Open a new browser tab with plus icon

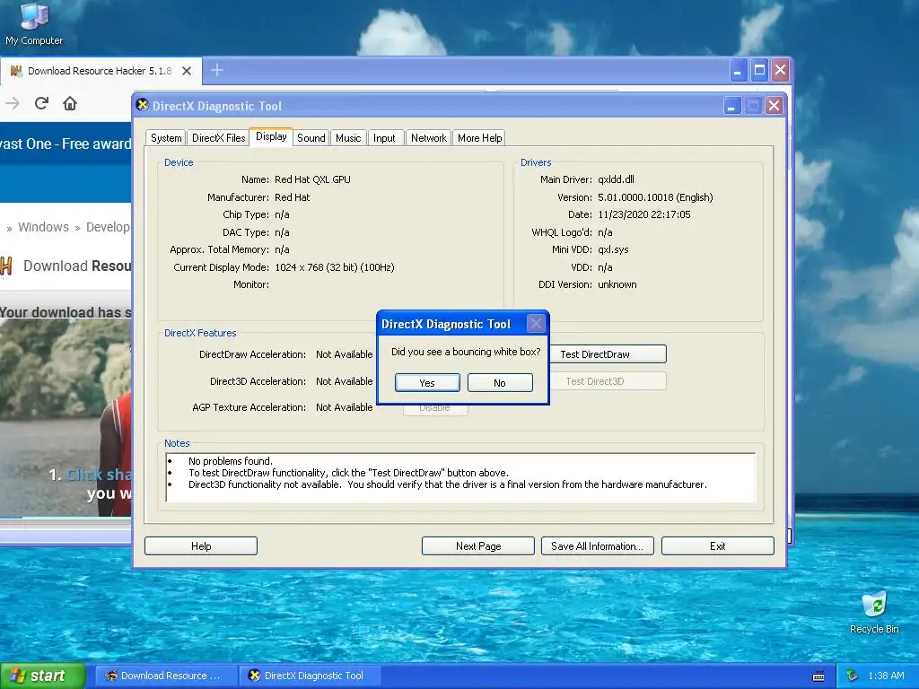(217, 70)
